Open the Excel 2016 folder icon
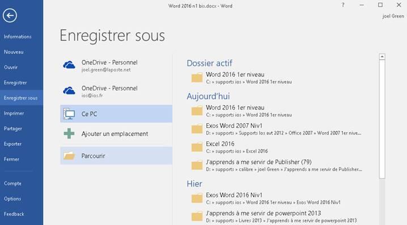The width and height of the screenshot is (407, 225). 197,147
